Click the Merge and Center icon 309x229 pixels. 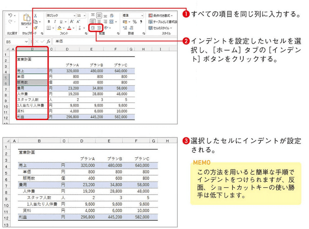click(112, 22)
